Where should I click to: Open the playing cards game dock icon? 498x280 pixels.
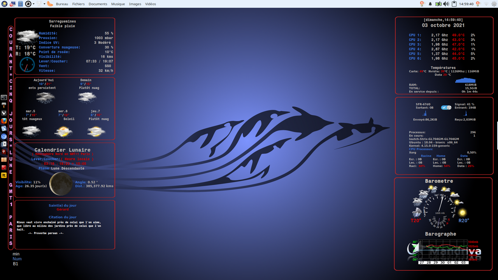tap(4, 144)
